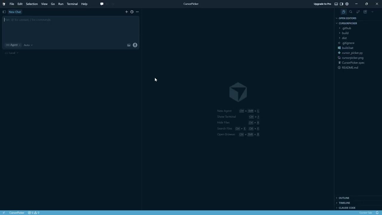The height and width of the screenshot is (215, 382).
Task: Open the Terminal menu
Action: click(72, 4)
